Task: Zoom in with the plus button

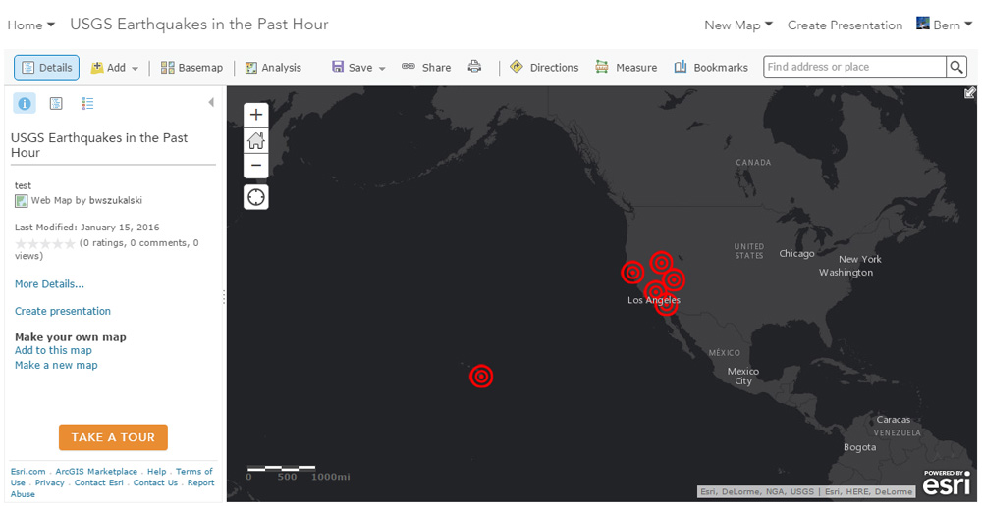Action: [x=256, y=115]
